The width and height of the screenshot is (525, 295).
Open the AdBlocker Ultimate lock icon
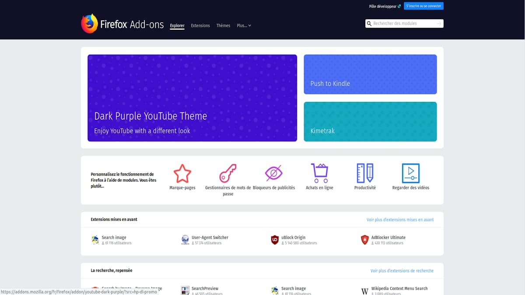click(365, 240)
